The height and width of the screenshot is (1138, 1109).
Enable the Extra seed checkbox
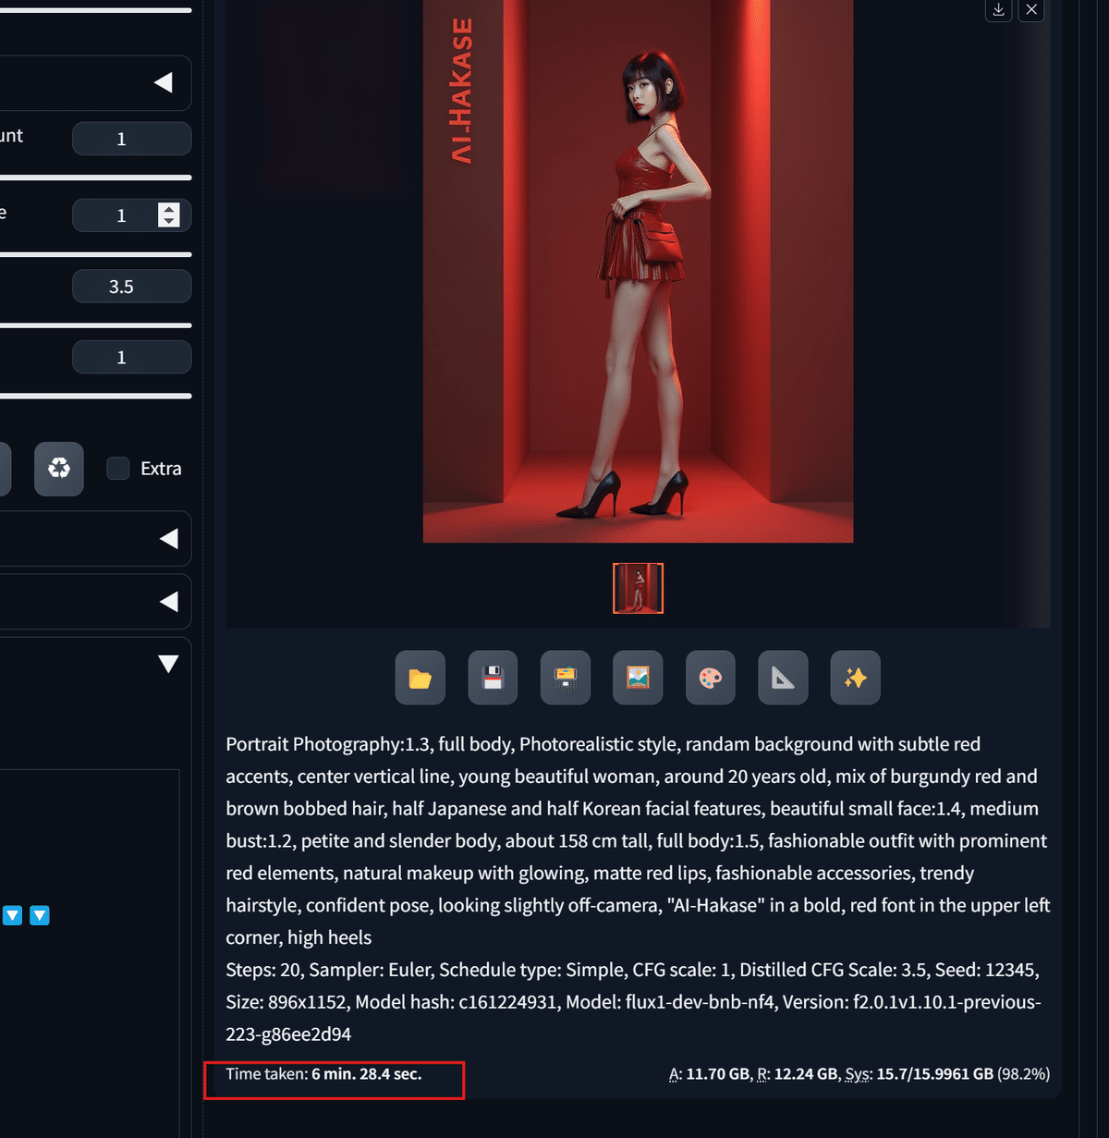click(118, 469)
